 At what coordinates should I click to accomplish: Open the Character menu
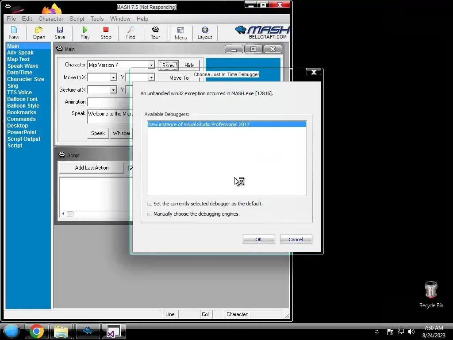pos(51,19)
